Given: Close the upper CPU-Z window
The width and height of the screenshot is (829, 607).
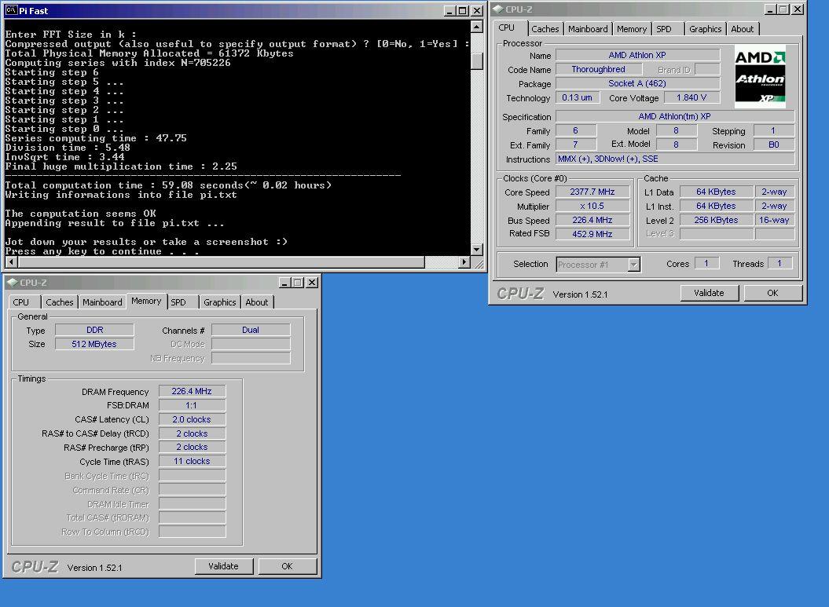Looking at the screenshot, I should tap(798, 9).
